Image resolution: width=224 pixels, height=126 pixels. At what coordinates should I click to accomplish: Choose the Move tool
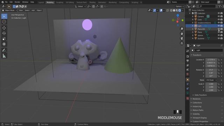pos(4,28)
